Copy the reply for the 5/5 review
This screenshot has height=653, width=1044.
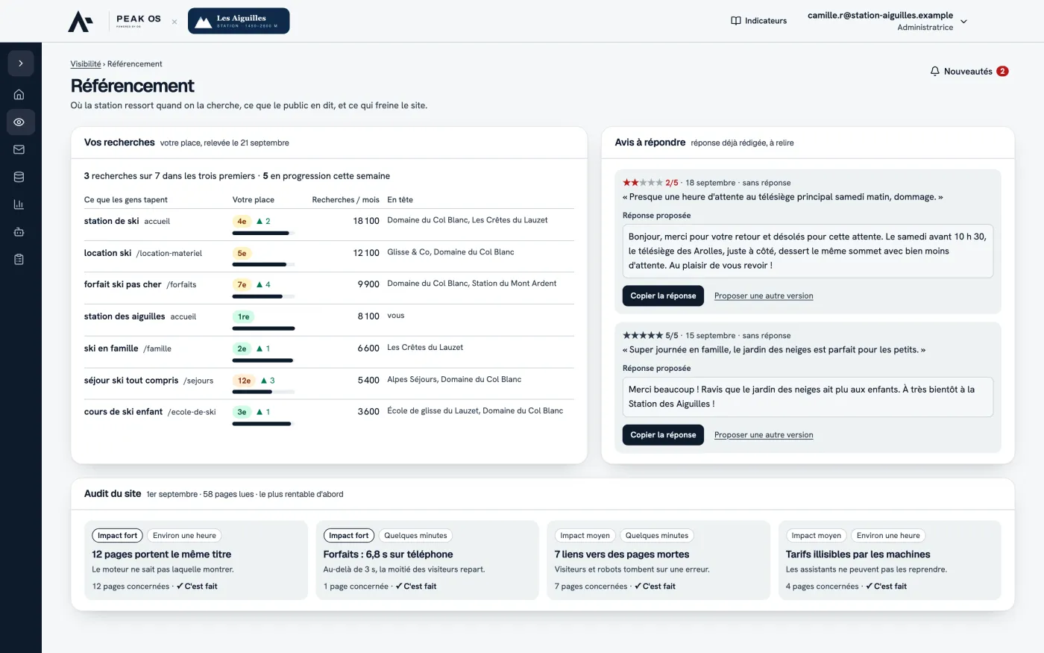click(x=663, y=434)
